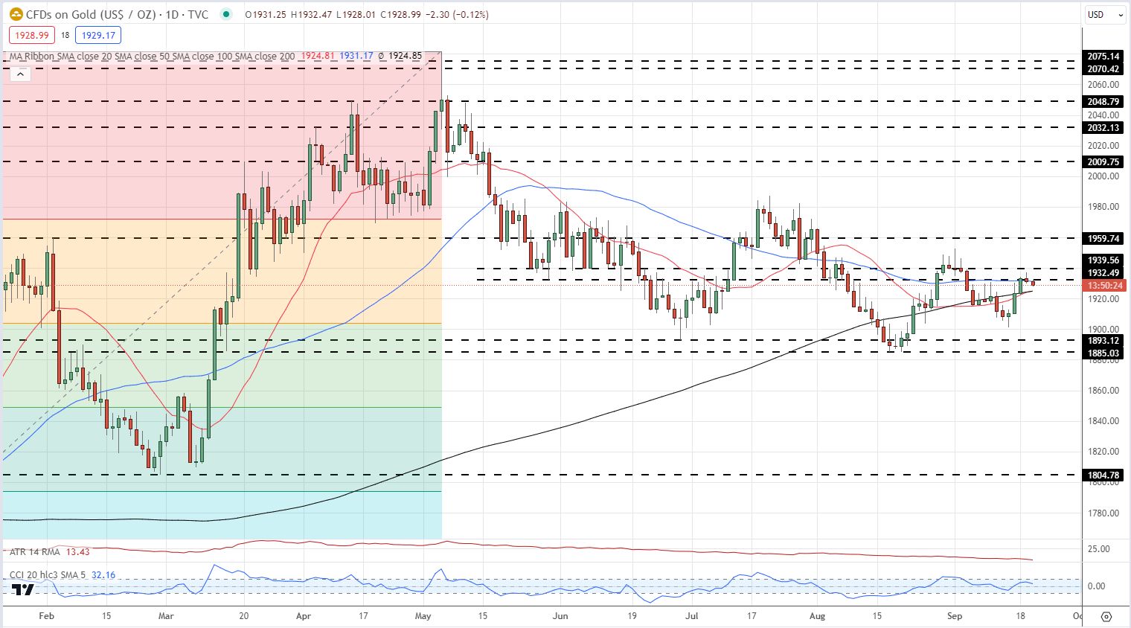
Task: Click the 2009.75 price level label
Action: click(1103, 161)
